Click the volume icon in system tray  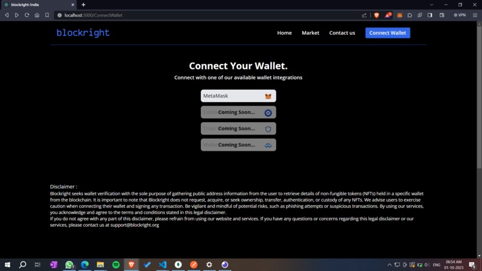coord(427,264)
